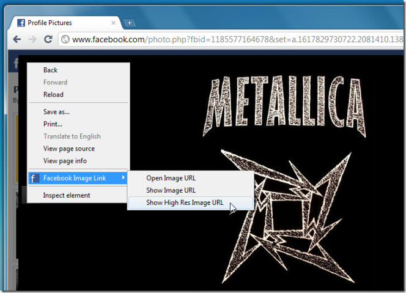Click the Facebook icon beside Facebook Image Link
The width and height of the screenshot is (406, 293).
[34, 178]
